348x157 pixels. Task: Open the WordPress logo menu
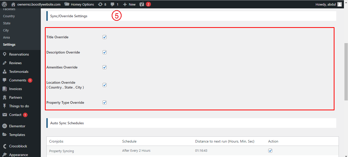click(4, 4)
